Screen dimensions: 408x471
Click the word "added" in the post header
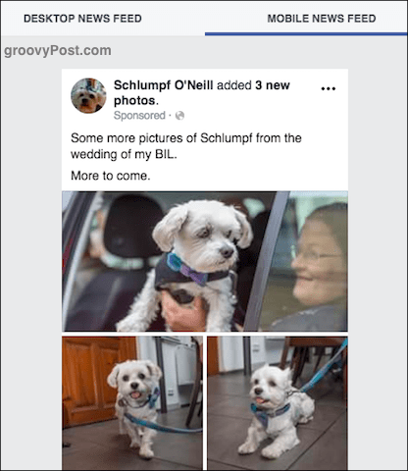point(234,85)
